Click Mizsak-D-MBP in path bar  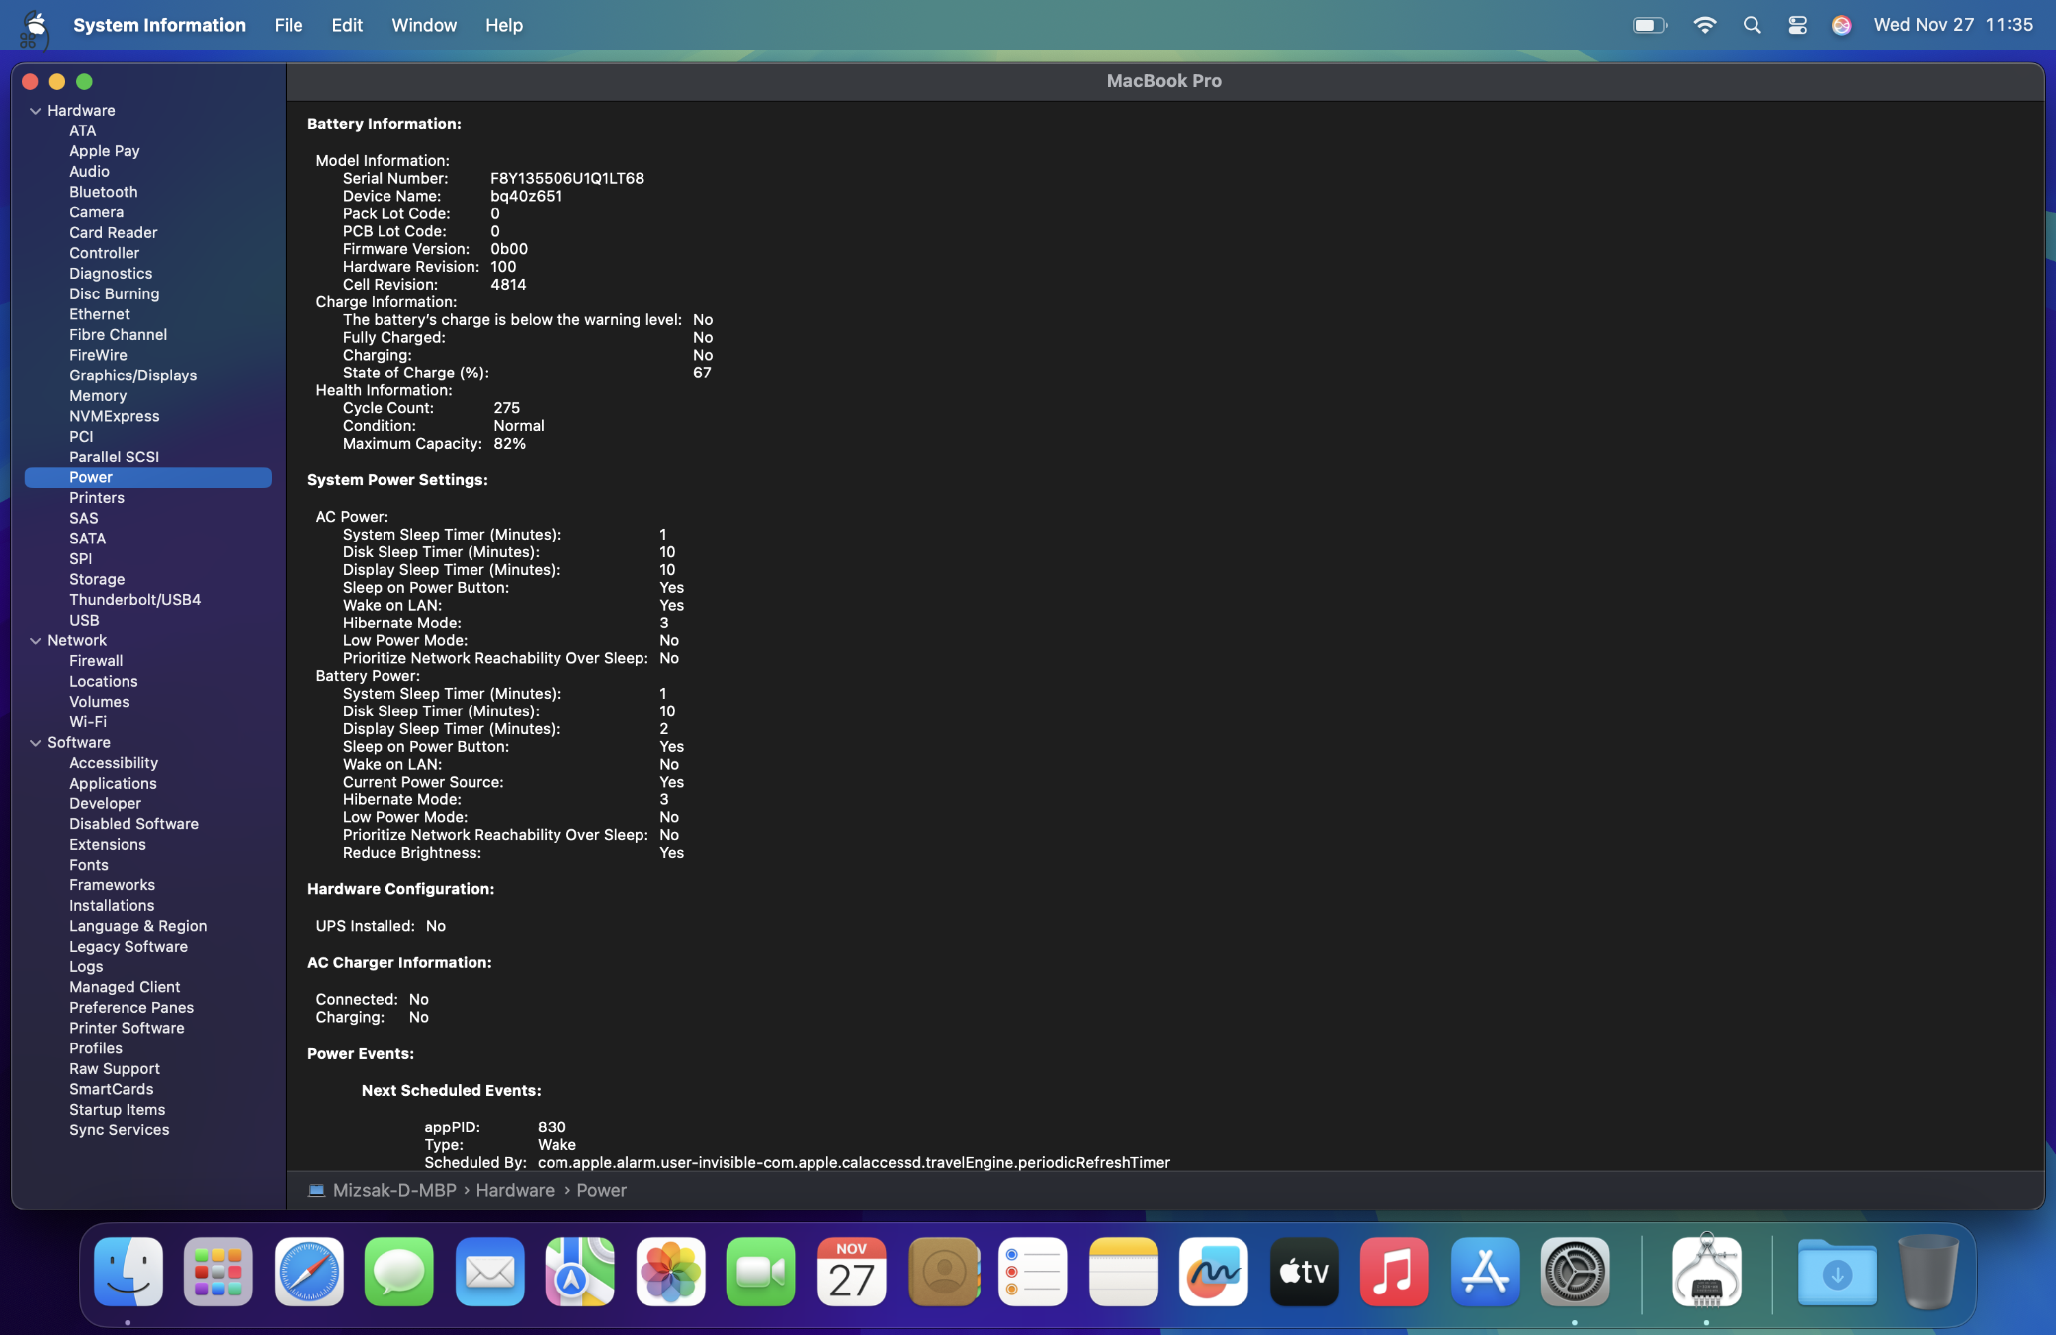tap(395, 1190)
